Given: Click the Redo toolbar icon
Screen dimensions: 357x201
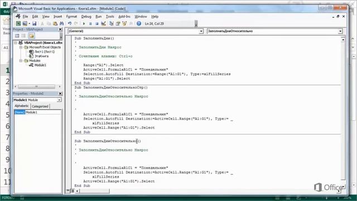Looking at the screenshot, I should (76, 23).
